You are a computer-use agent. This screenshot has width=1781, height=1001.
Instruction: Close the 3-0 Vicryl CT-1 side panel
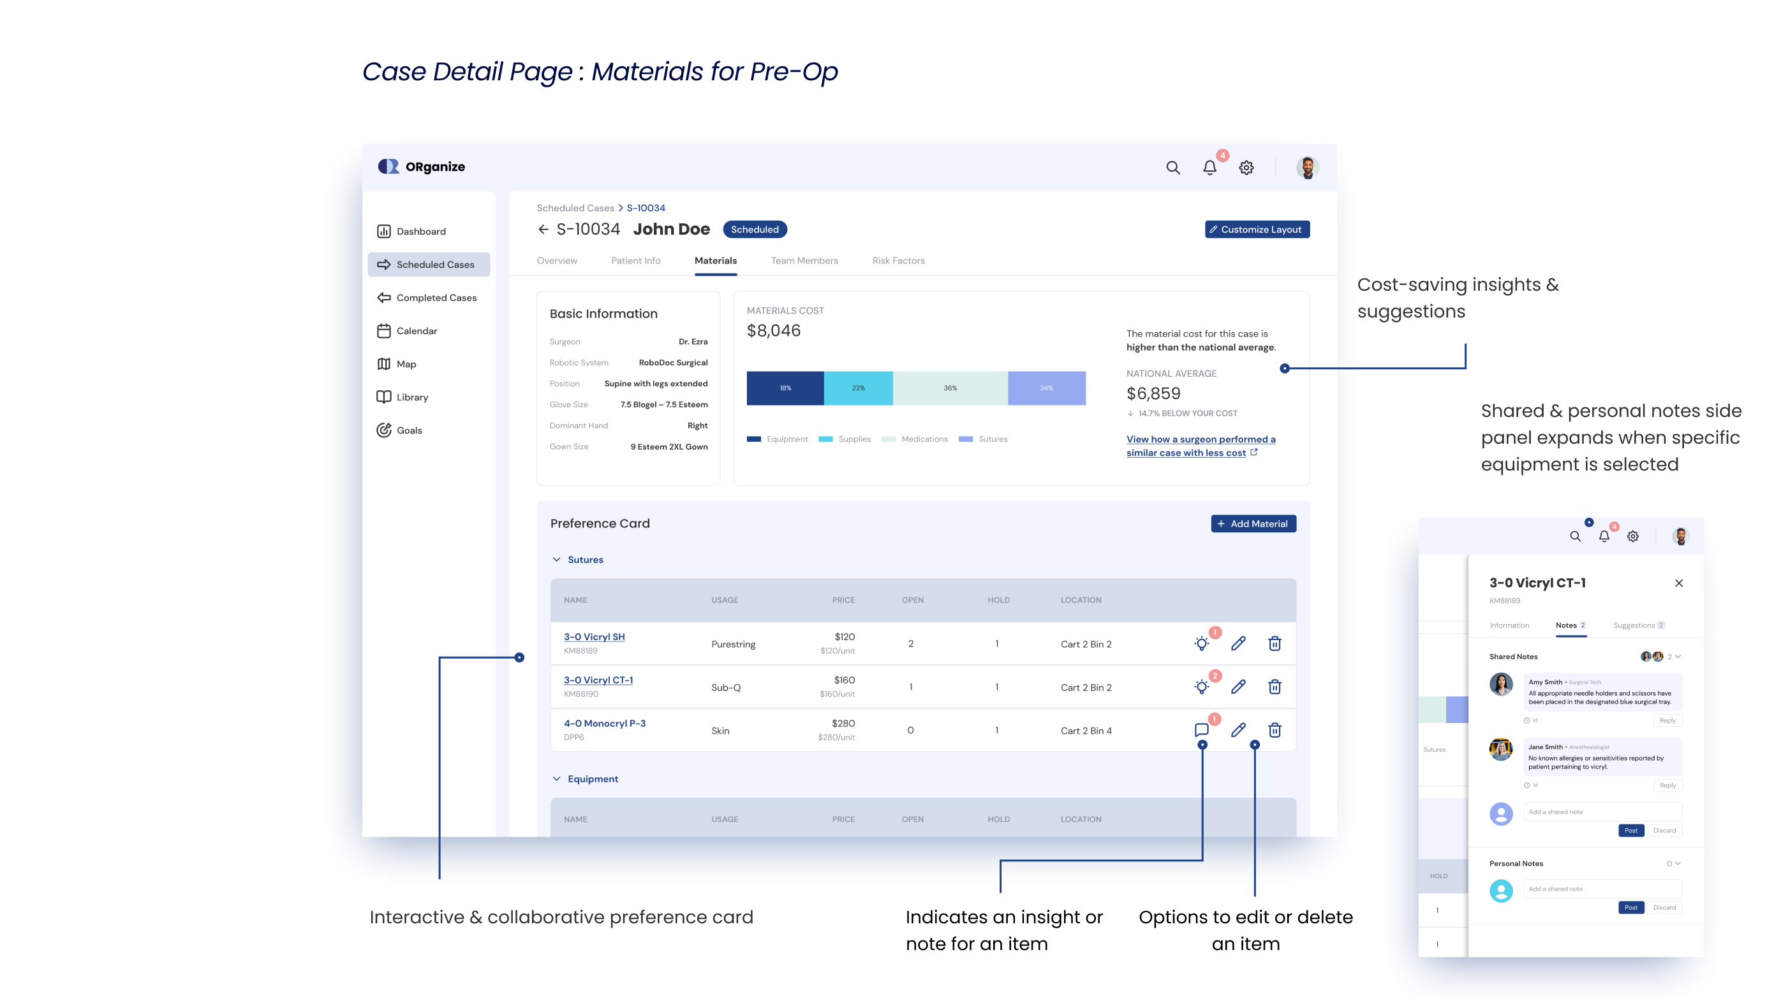point(1679,583)
